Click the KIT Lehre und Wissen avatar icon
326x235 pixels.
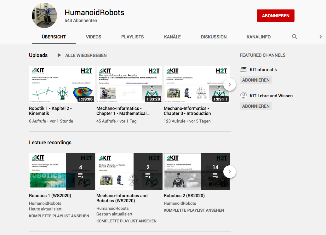pos(243,96)
